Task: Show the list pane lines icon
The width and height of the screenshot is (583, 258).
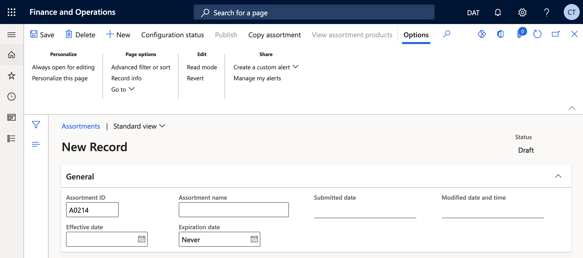Action: pos(36,144)
